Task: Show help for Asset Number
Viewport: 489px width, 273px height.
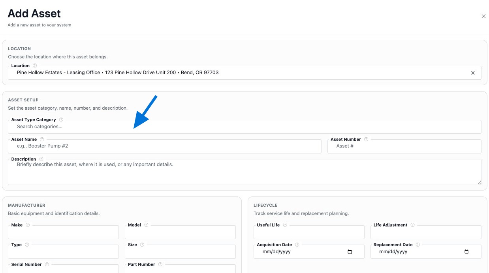Action: tap(366, 139)
